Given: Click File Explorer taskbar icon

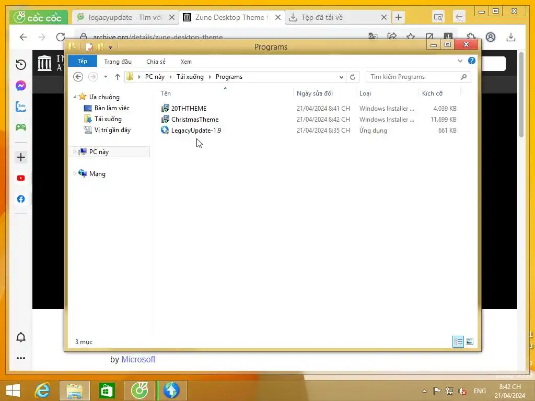Looking at the screenshot, I should (x=75, y=391).
